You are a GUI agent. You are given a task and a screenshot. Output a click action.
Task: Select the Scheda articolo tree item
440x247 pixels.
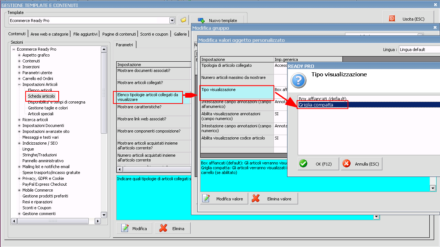[x=41, y=96]
